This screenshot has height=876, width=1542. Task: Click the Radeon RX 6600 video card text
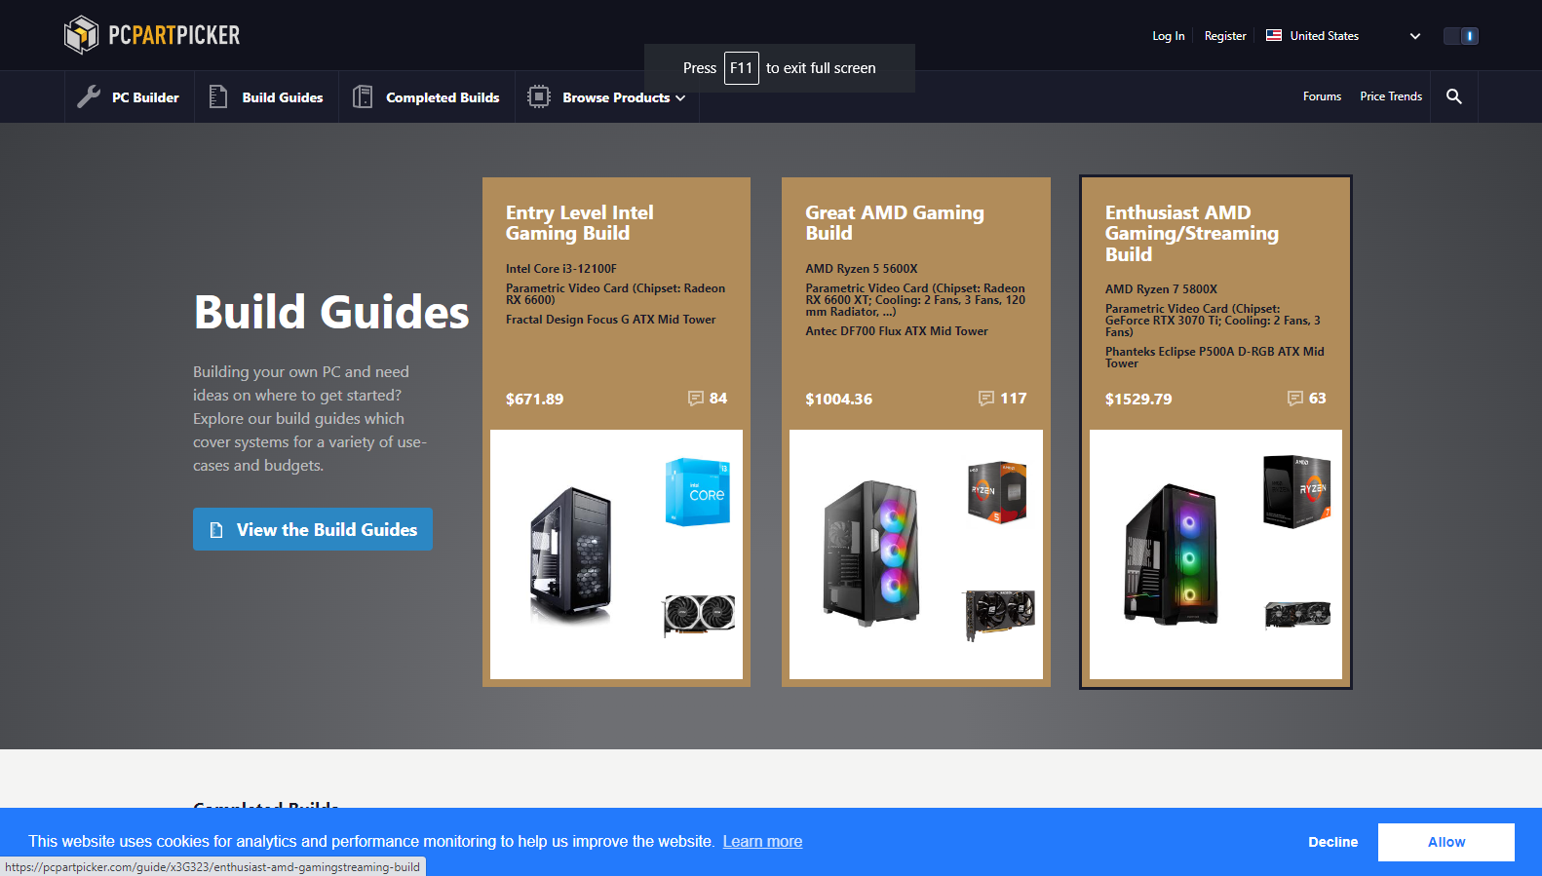coord(616,294)
